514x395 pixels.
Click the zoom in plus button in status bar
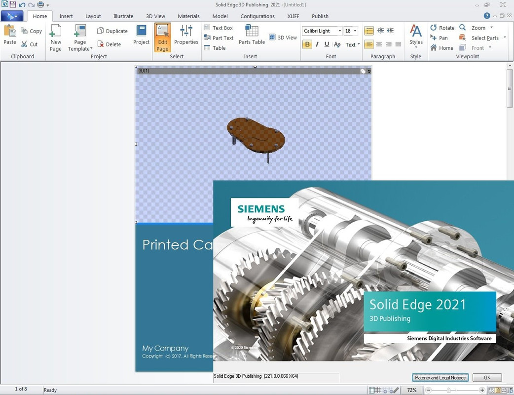[x=482, y=390]
